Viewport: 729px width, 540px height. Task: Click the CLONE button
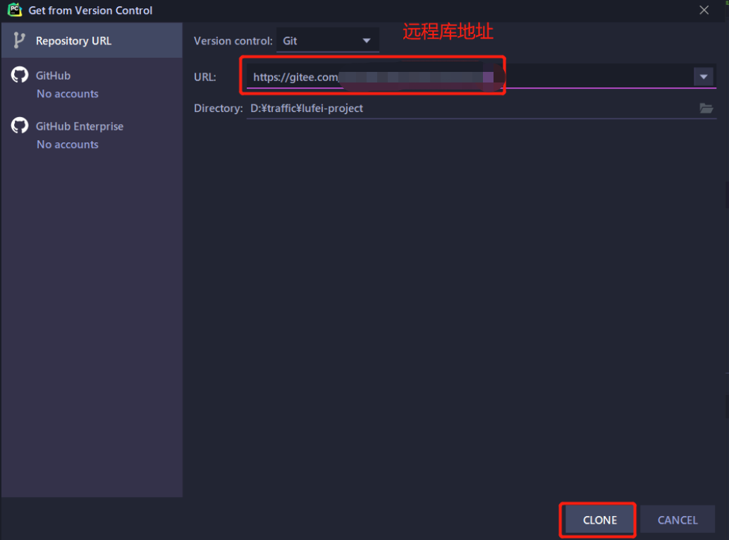pyautogui.click(x=600, y=520)
